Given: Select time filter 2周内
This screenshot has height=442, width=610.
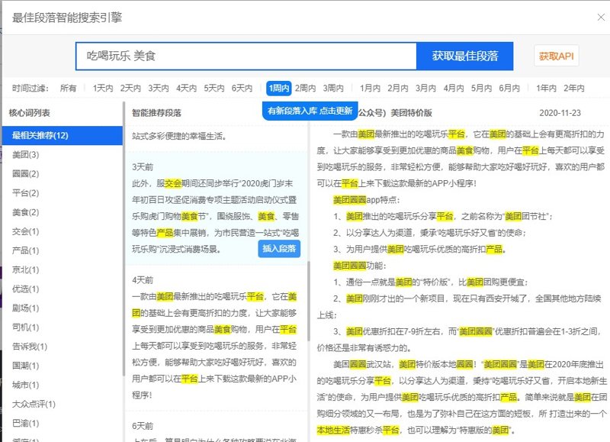Looking at the screenshot, I should (x=305, y=88).
